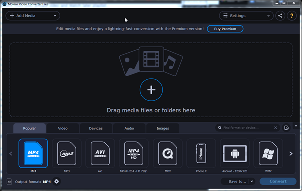The image size is (302, 191).
Task: Open output format gear settings
Action: [x=56, y=181]
